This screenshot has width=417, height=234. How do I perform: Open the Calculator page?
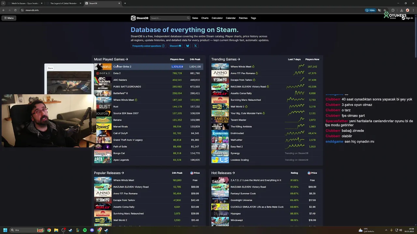point(217,18)
